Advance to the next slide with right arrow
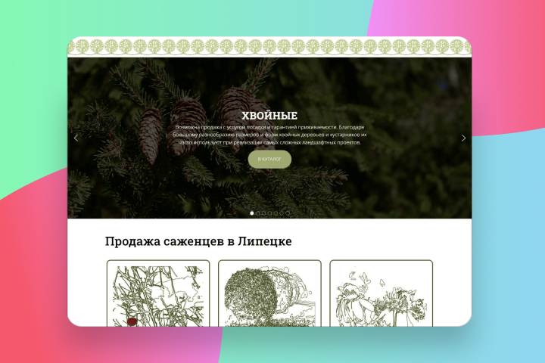This screenshot has width=545, height=363. click(463, 138)
